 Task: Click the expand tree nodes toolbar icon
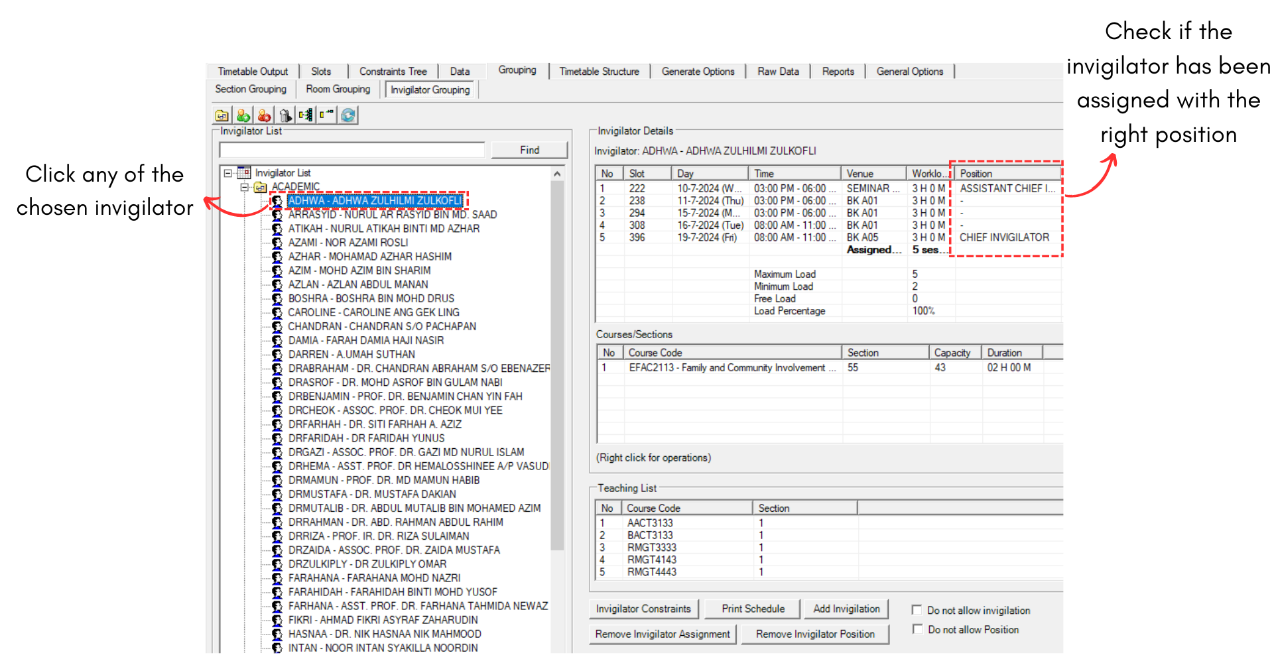click(306, 115)
